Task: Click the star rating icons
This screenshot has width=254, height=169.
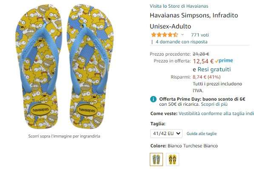Action: 165,35
